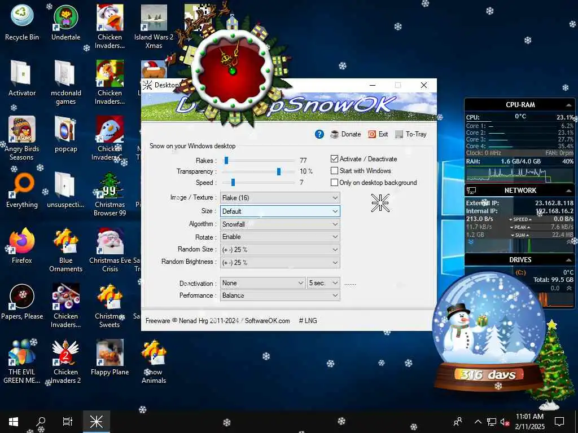Open Christmas Browser 99 icon
578x433 pixels.
click(x=110, y=195)
